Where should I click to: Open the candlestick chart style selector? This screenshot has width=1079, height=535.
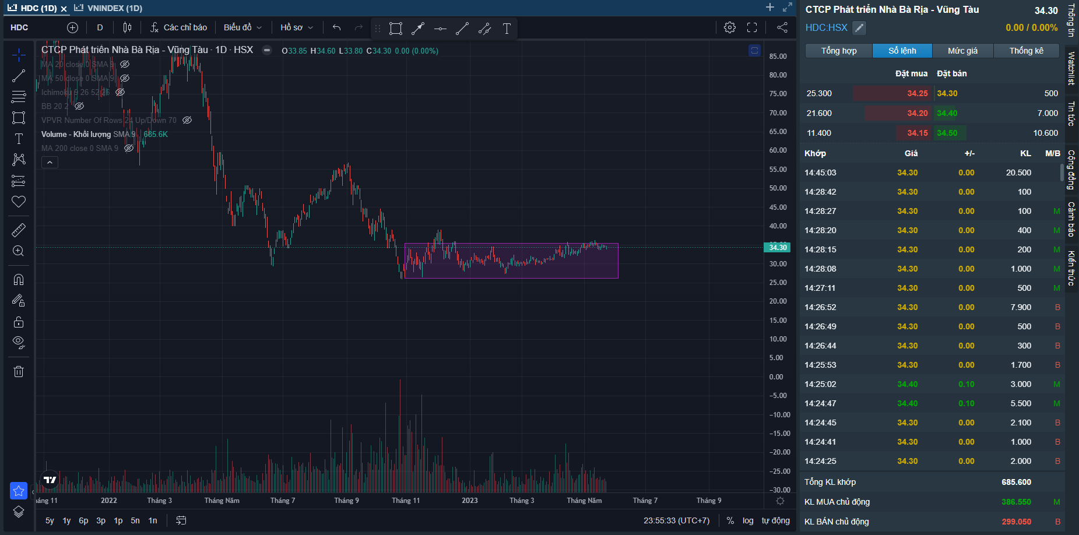click(x=127, y=27)
